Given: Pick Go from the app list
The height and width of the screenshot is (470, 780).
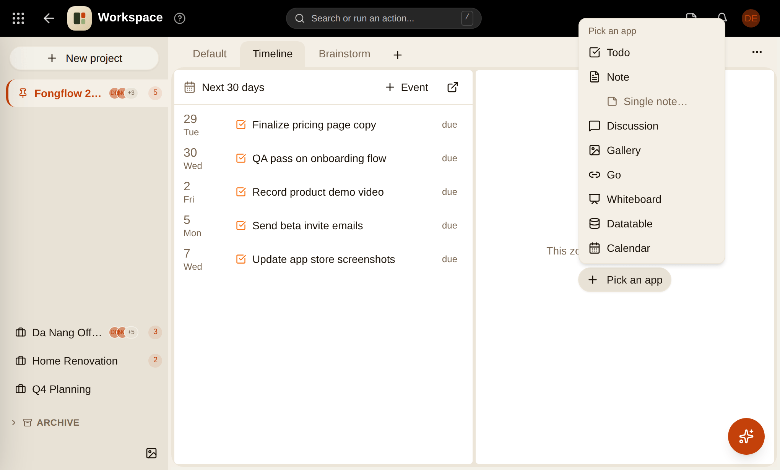Looking at the screenshot, I should point(652,175).
